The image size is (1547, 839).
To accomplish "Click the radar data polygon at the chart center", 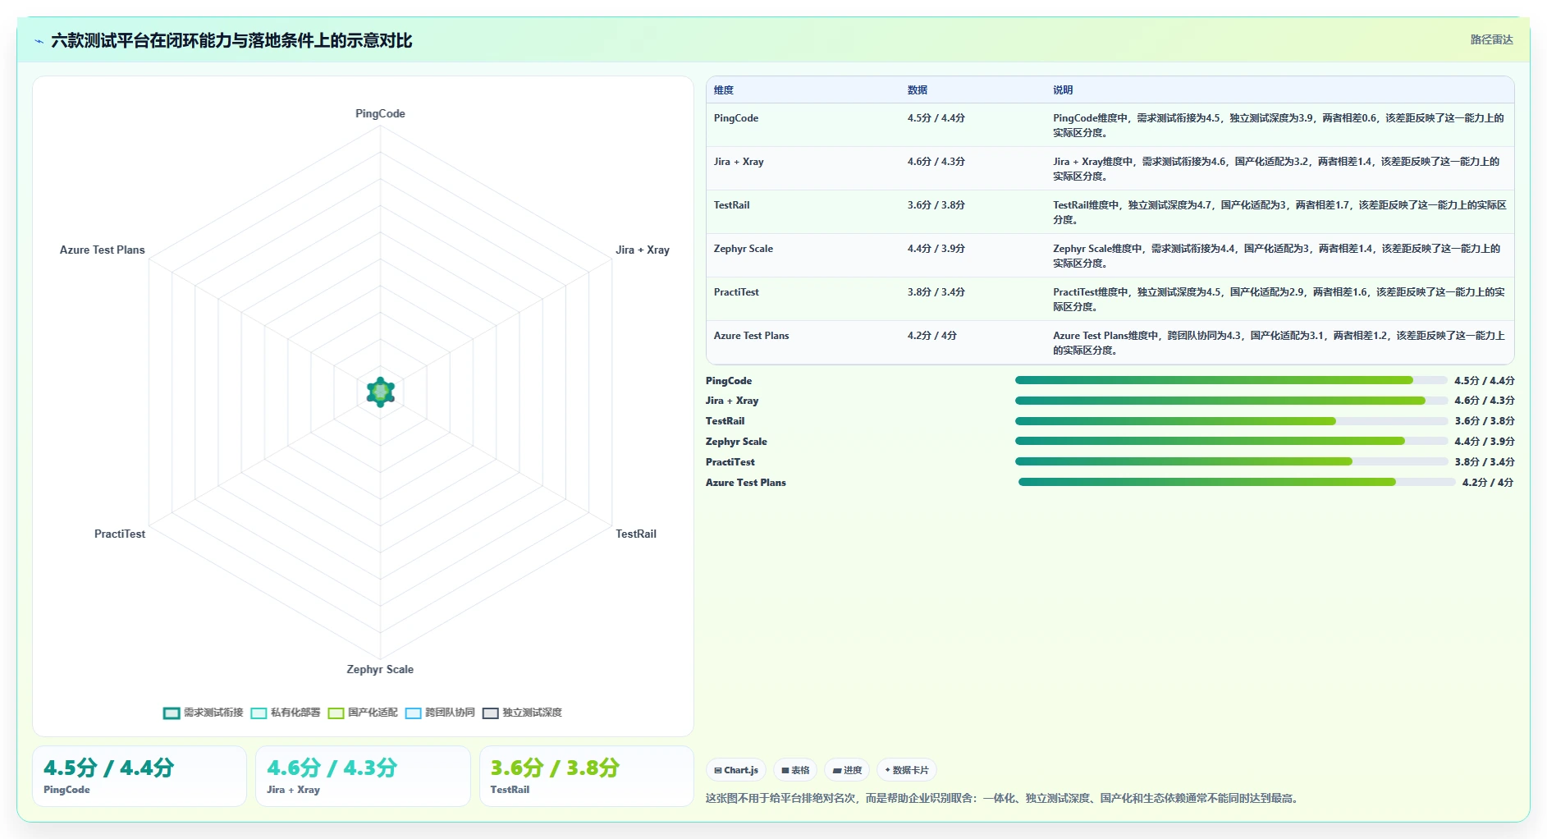I will coord(381,392).
